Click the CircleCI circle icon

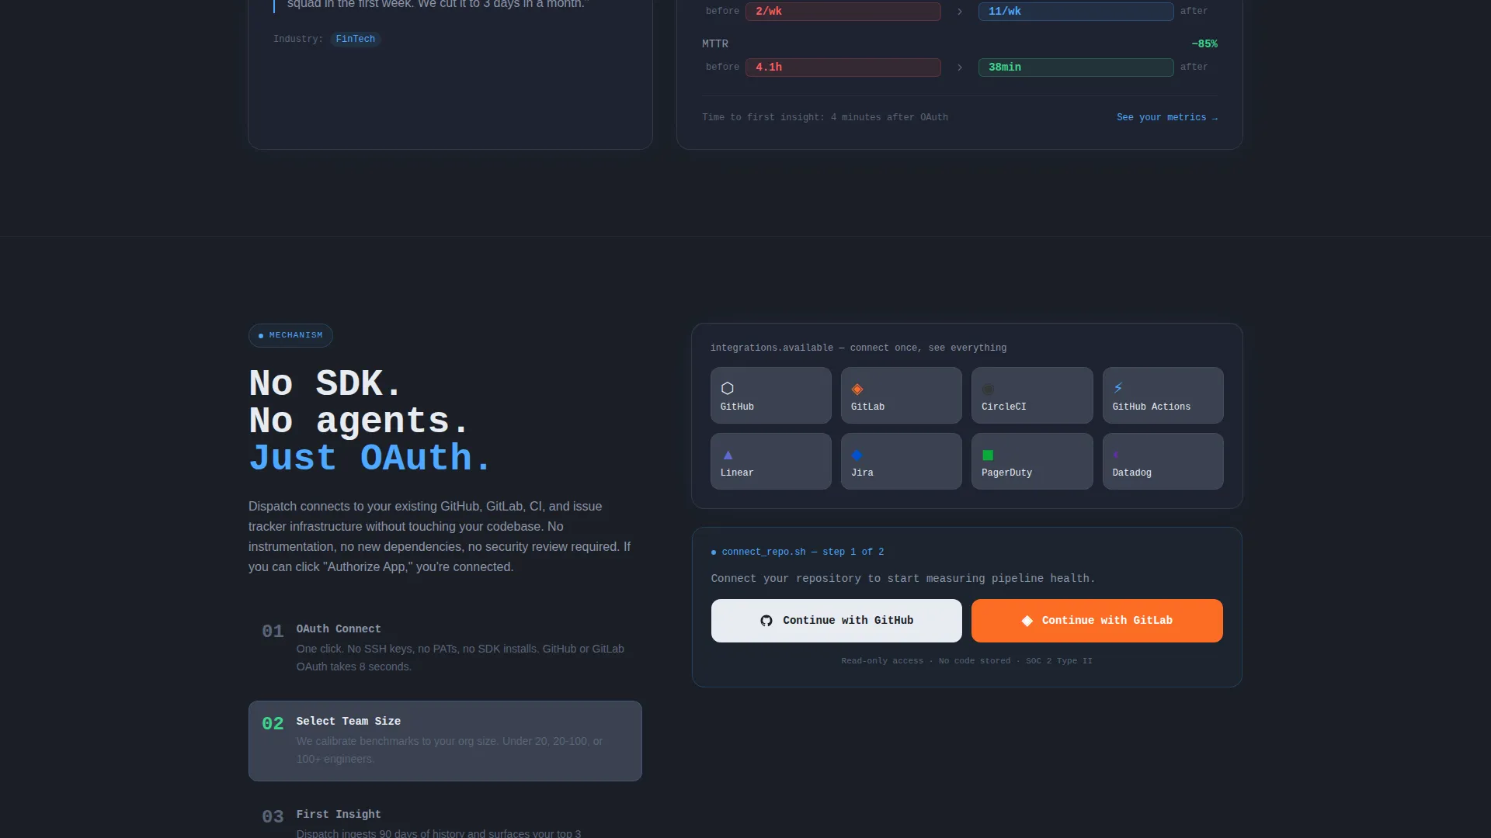[x=988, y=389]
